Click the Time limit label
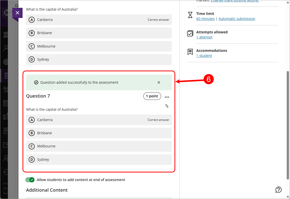Image resolution: width=290 pixels, height=199 pixels. [205, 14]
